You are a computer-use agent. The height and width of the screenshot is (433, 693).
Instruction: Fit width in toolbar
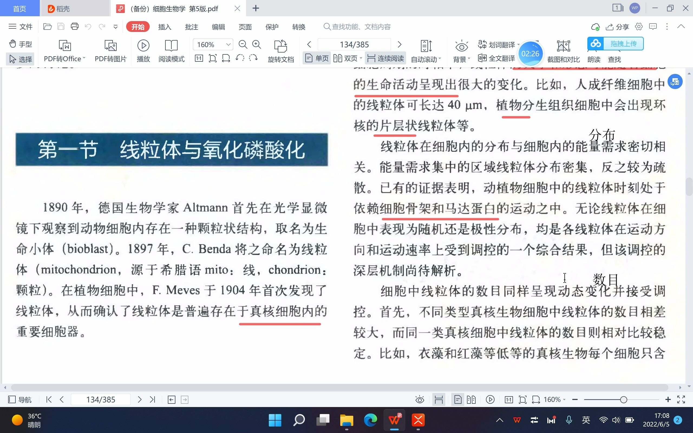226,58
